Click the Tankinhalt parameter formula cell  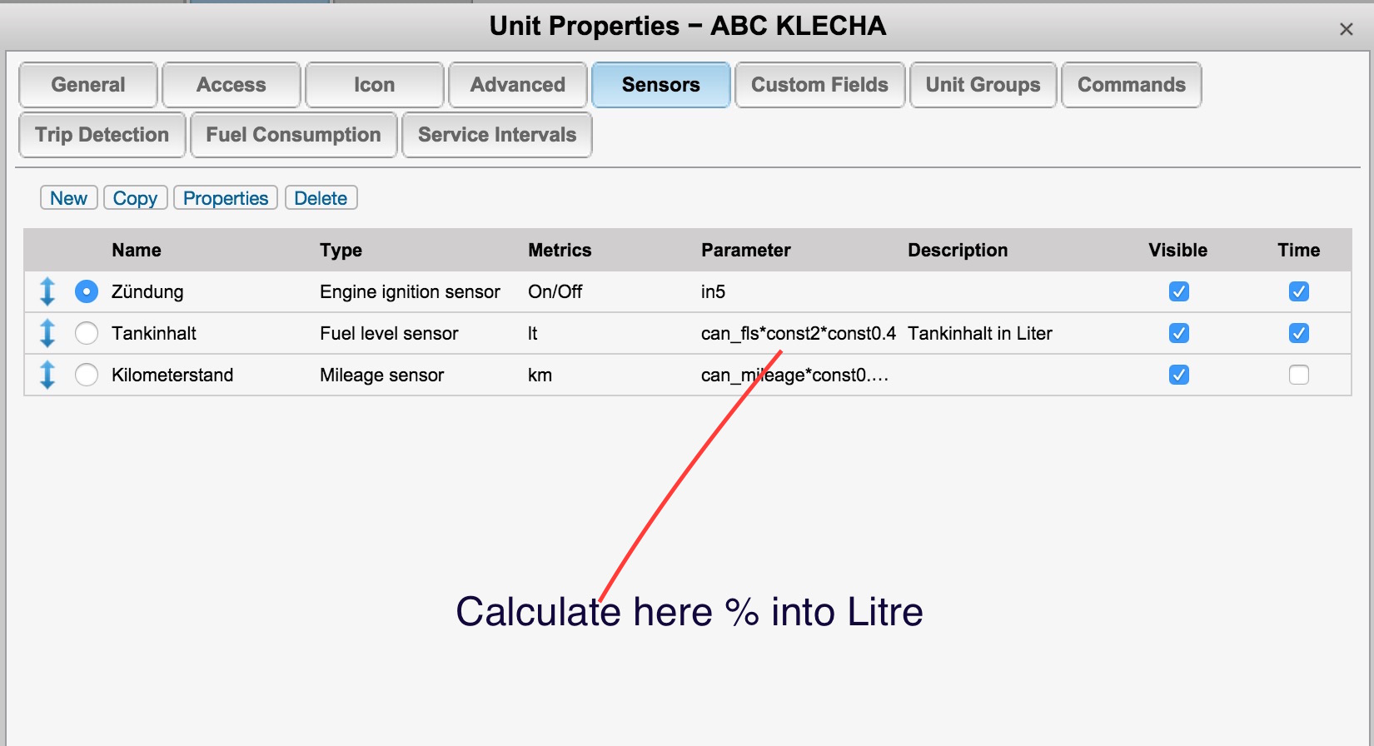click(x=798, y=333)
